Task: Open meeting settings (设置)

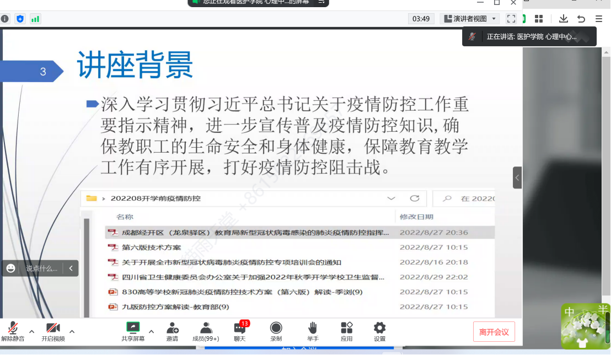Action: tap(379, 331)
